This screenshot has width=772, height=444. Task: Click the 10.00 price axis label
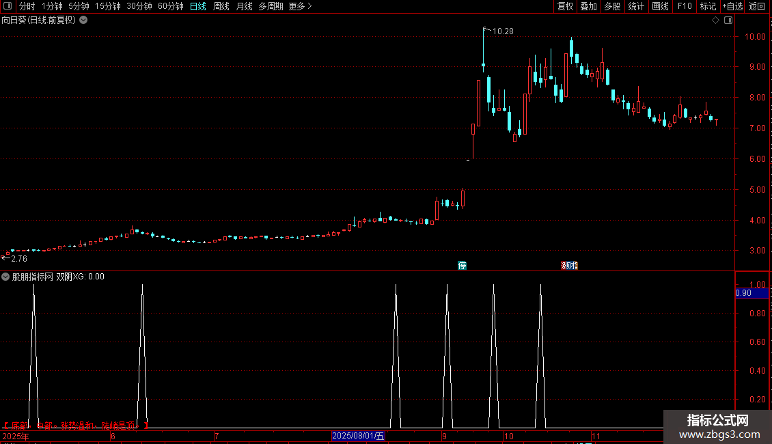(755, 36)
